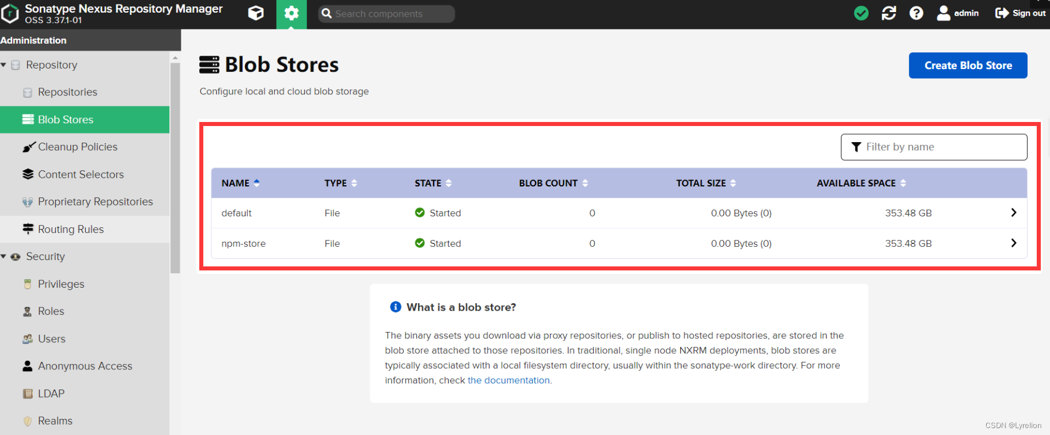The height and width of the screenshot is (435, 1050).
Task: Sort table by TYPE column
Action: click(x=340, y=183)
